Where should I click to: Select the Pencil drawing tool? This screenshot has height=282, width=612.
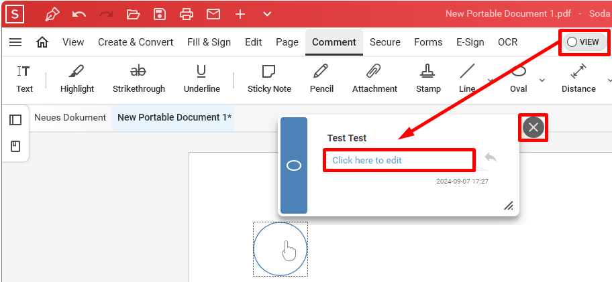pos(321,79)
